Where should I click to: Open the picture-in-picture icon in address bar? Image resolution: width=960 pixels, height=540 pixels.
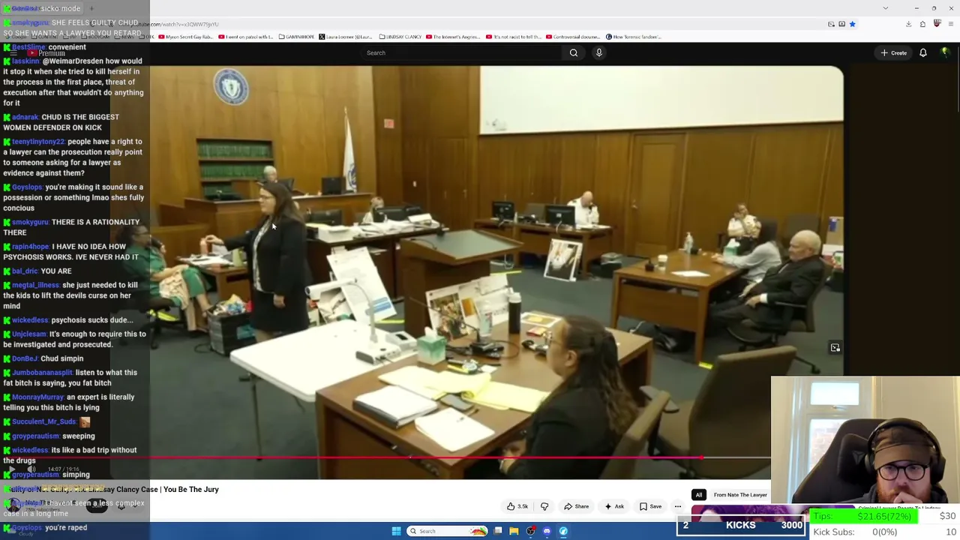click(831, 24)
